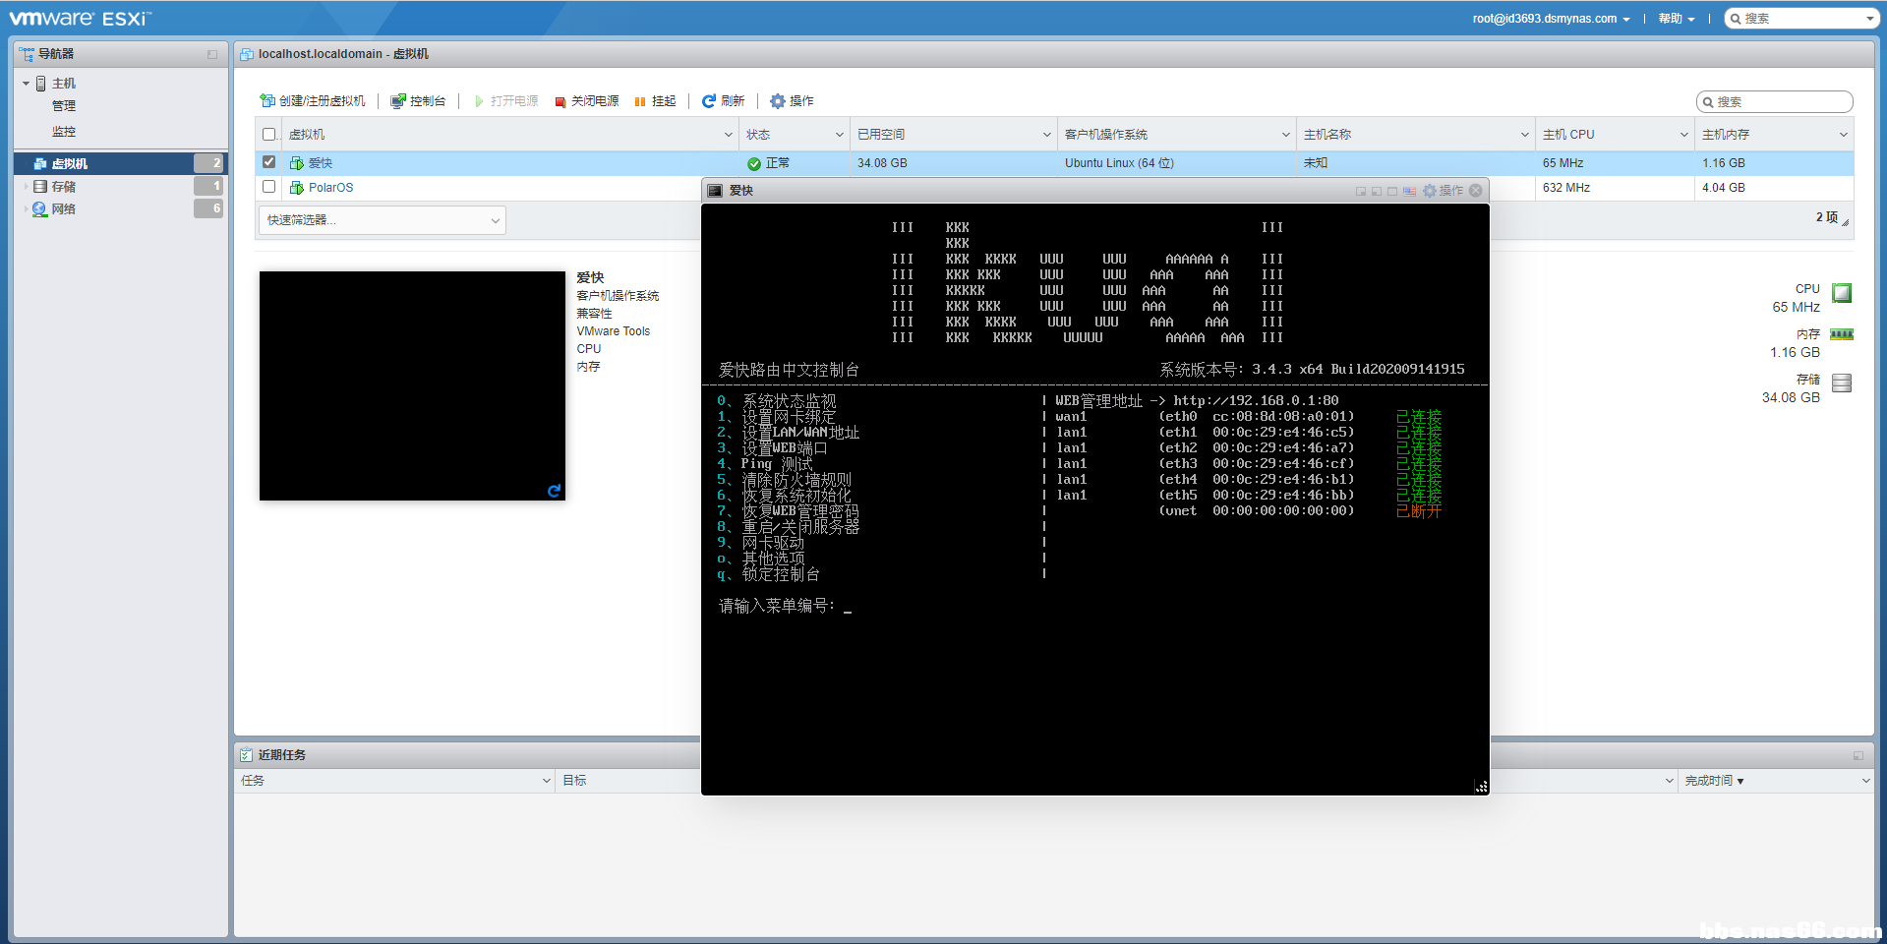Click the Refresh (刷新) toolbar button

(x=723, y=101)
